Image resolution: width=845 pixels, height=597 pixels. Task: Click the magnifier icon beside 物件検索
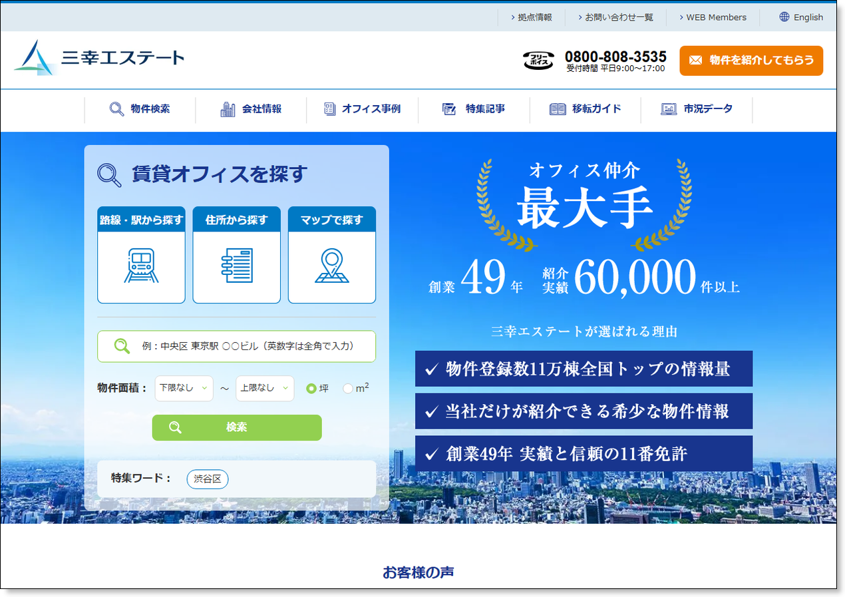117,109
